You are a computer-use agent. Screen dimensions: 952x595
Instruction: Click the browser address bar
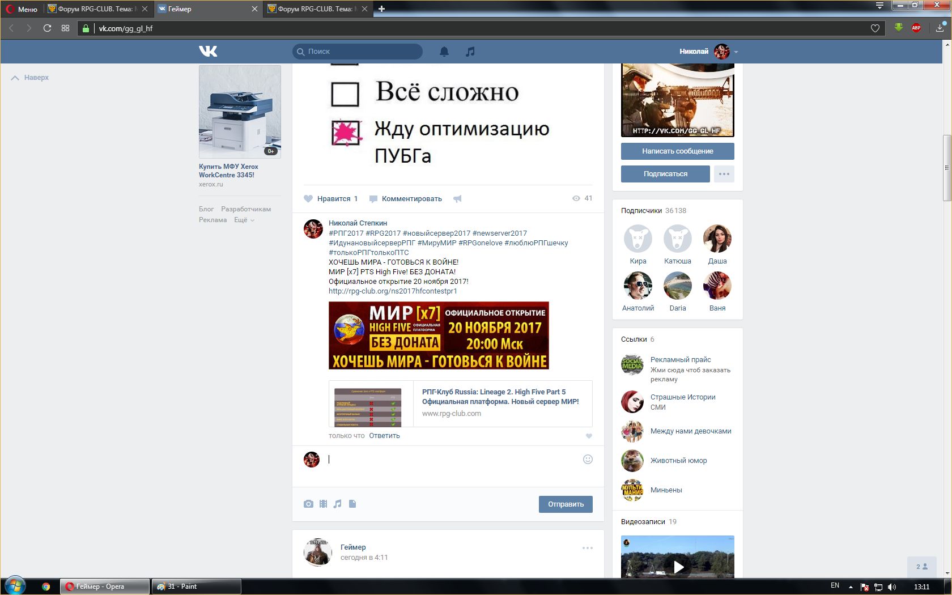482,28
